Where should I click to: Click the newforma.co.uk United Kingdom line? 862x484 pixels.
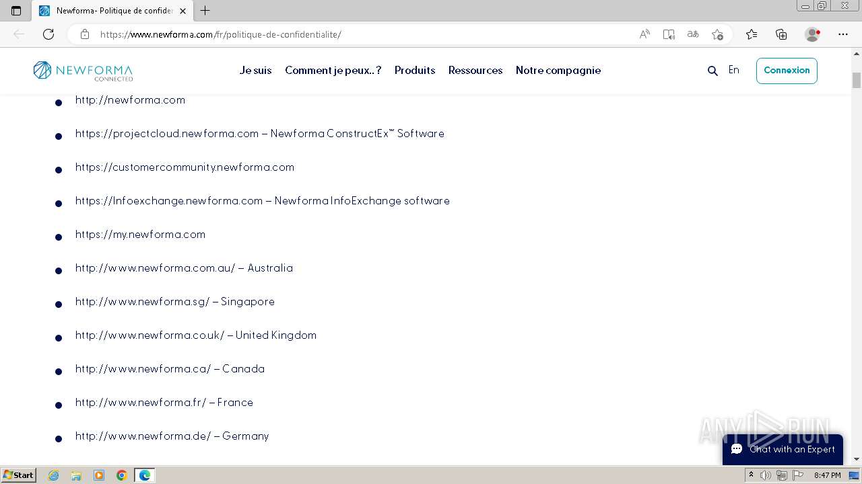point(196,335)
